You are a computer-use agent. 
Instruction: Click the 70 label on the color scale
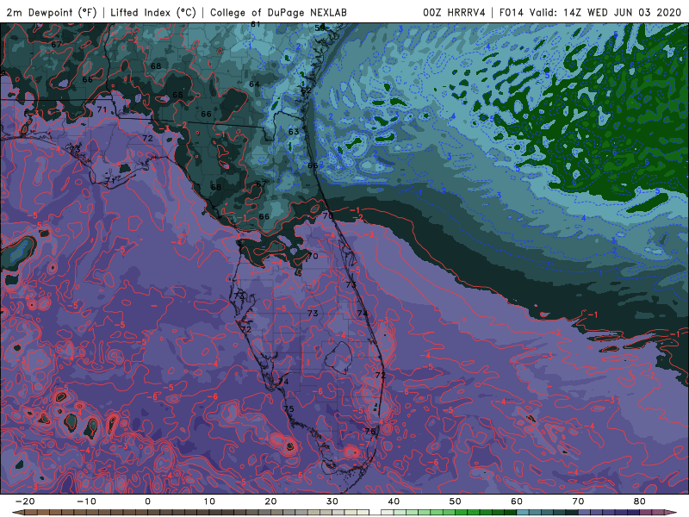(578, 501)
